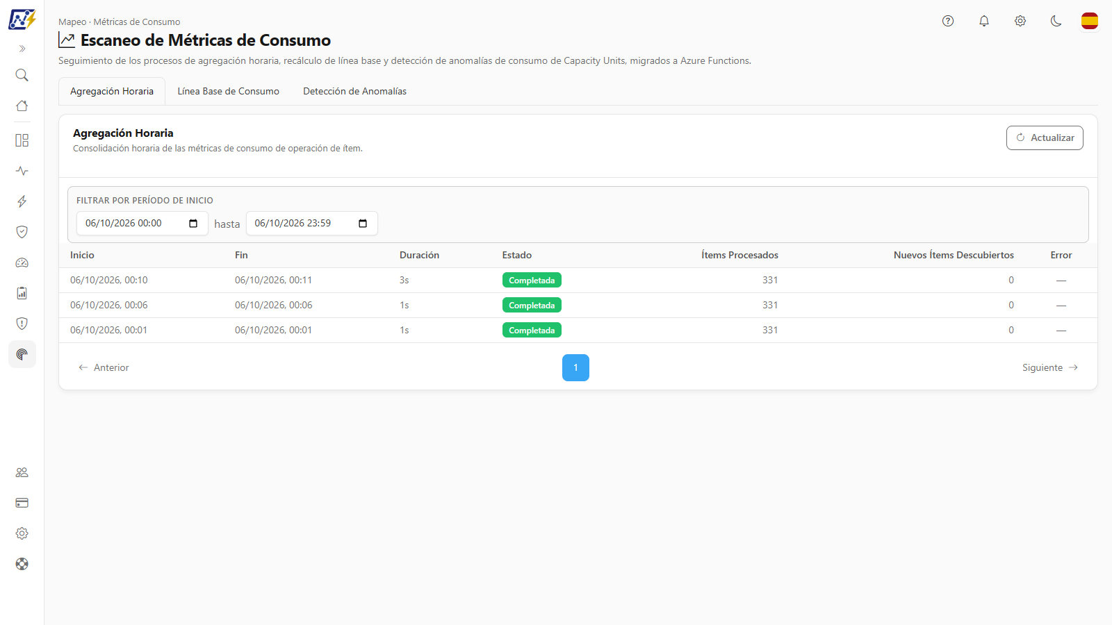Switch to Detección de Anomalías tab

click(x=355, y=91)
